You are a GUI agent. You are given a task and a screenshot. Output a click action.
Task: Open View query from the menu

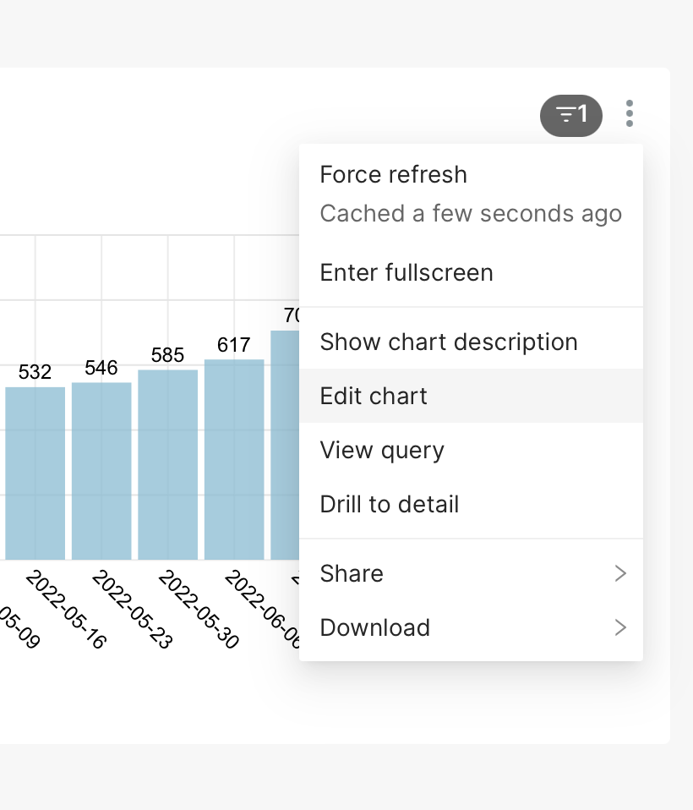pos(381,450)
